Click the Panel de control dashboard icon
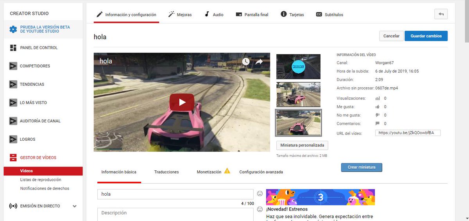469x221 pixels. click(13, 48)
